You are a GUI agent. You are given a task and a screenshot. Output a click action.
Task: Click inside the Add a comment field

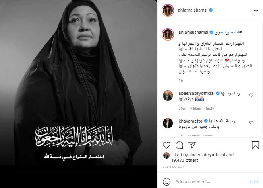click(x=210, y=182)
